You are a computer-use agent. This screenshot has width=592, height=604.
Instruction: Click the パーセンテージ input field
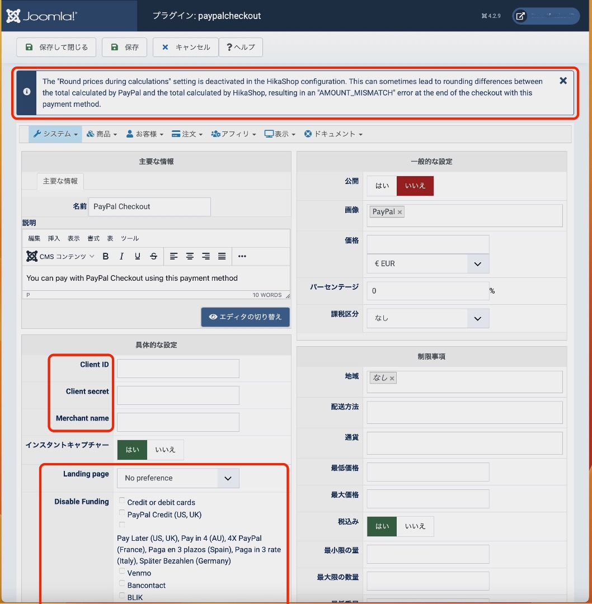click(428, 291)
